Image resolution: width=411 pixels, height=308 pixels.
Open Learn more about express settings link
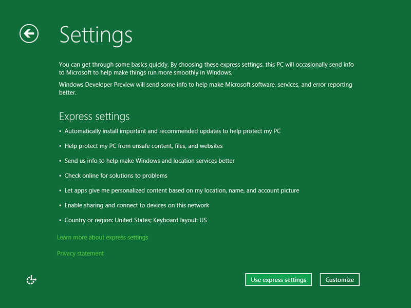click(102, 238)
